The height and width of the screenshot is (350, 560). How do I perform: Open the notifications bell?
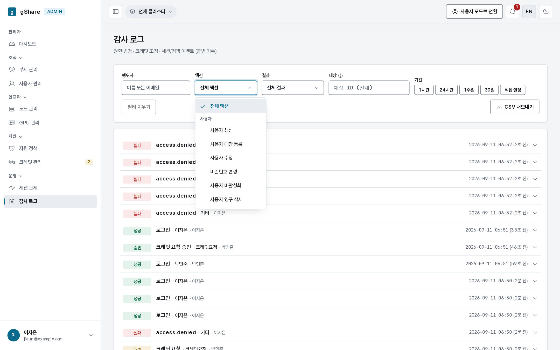click(513, 12)
